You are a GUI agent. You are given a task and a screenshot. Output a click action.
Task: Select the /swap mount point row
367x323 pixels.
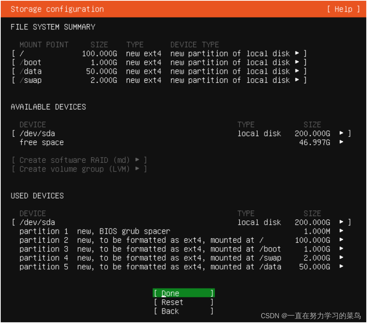point(159,80)
